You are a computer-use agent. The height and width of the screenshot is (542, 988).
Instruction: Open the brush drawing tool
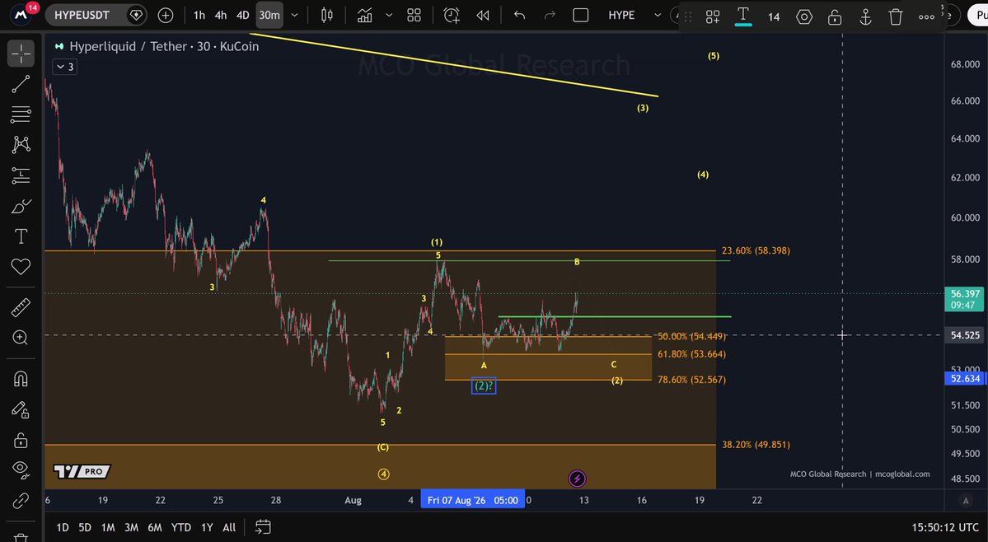pos(21,207)
